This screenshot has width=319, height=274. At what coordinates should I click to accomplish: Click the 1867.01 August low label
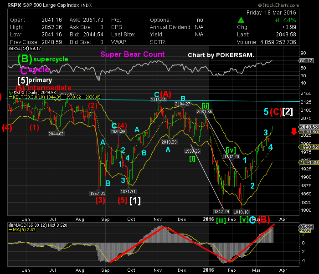tap(97, 193)
